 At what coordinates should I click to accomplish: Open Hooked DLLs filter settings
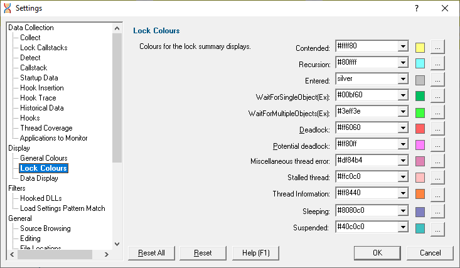coord(41,198)
